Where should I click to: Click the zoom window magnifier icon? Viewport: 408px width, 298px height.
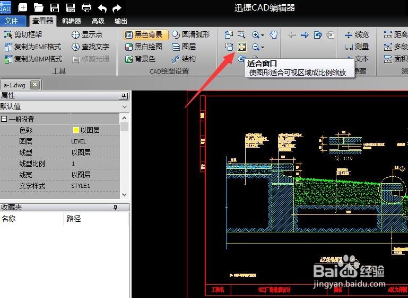[x=241, y=34]
